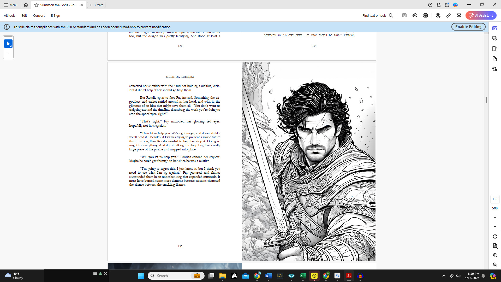Open the Edit menu
This screenshot has width=501, height=282.
point(24,15)
